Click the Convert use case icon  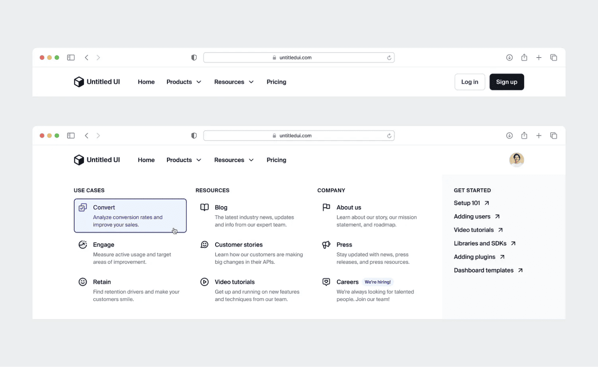coord(83,207)
